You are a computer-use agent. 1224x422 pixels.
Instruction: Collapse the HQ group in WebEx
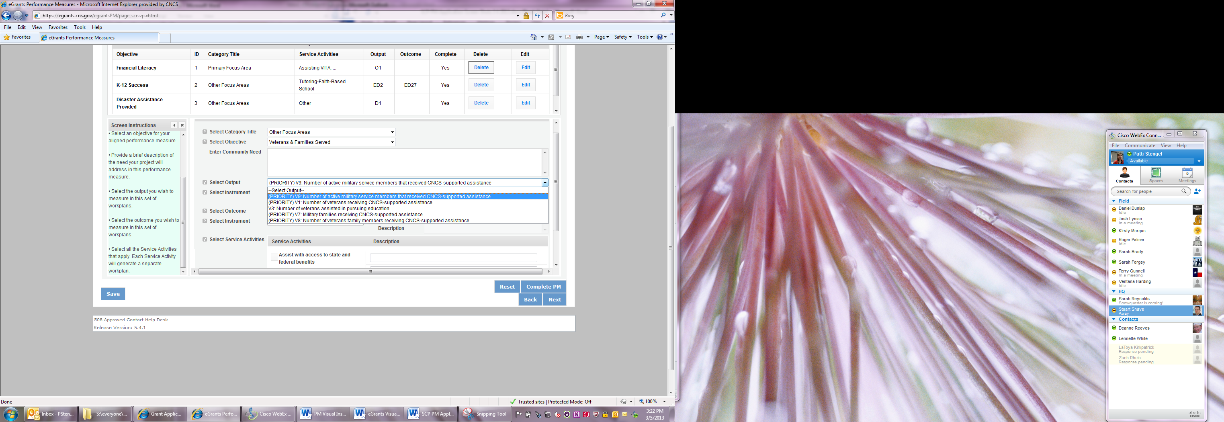(x=1114, y=291)
